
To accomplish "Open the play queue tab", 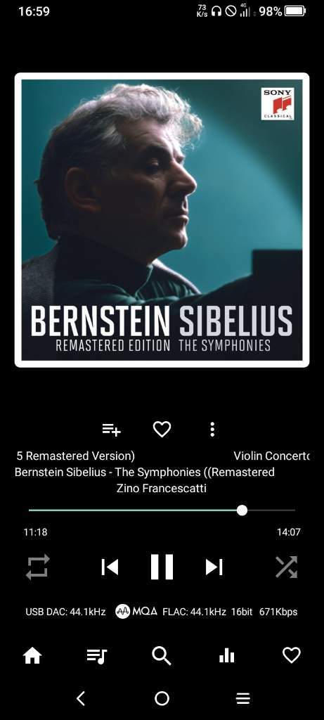I will tap(97, 656).
